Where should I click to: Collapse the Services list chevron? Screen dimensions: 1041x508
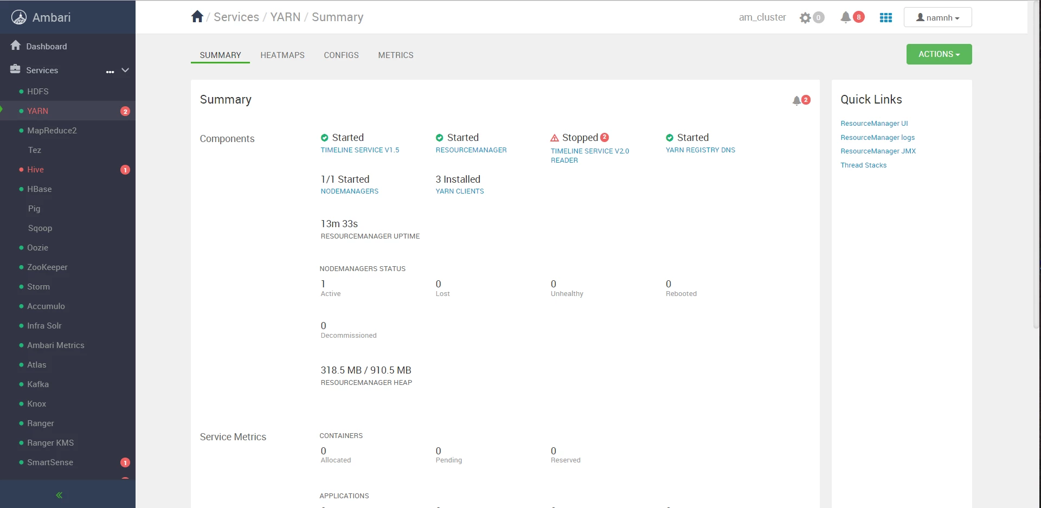(x=125, y=70)
